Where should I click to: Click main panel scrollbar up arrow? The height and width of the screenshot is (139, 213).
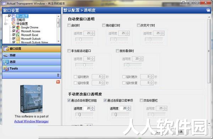pos(209,17)
